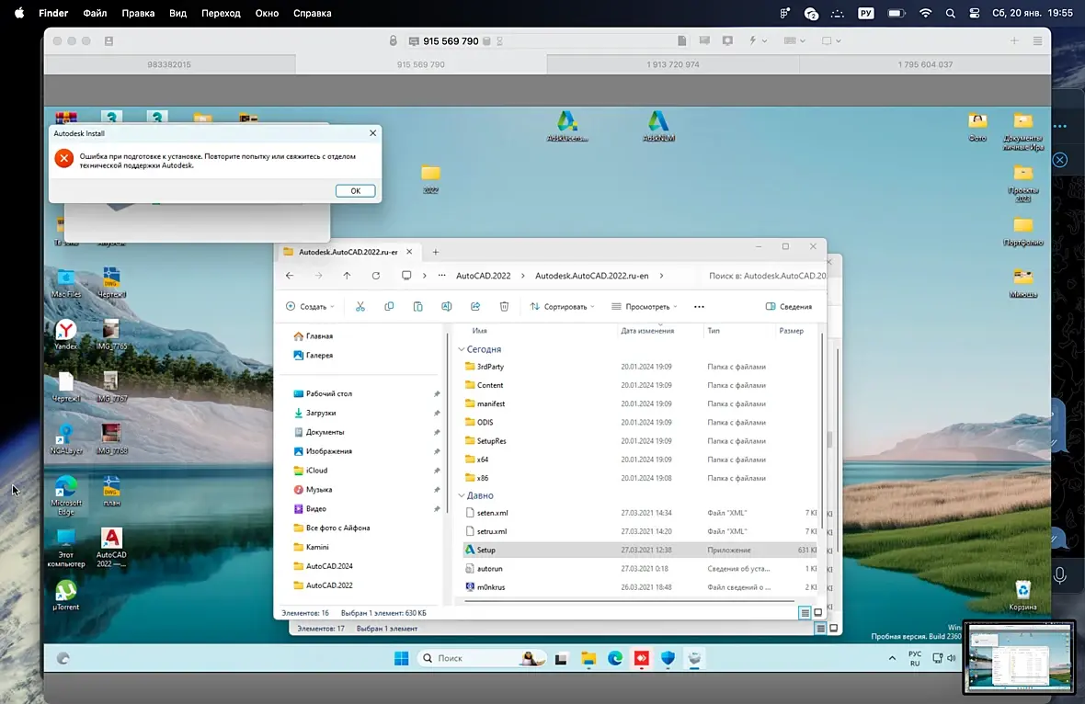Click the Copy icon in Explorer toolbar
Viewport: 1085px width, 704px height.
[x=389, y=306]
